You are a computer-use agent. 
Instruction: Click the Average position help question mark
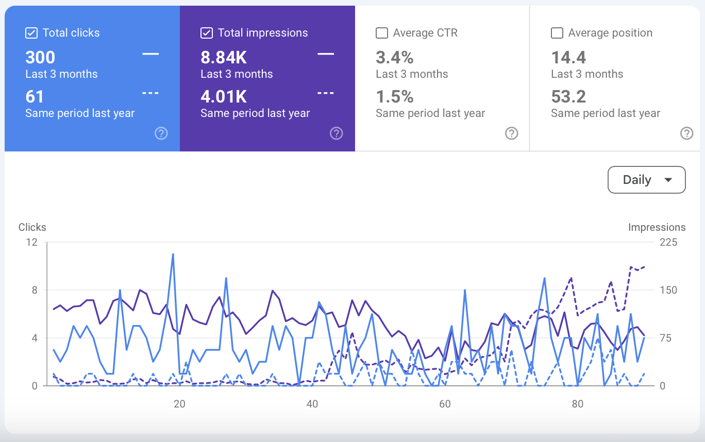coord(686,134)
